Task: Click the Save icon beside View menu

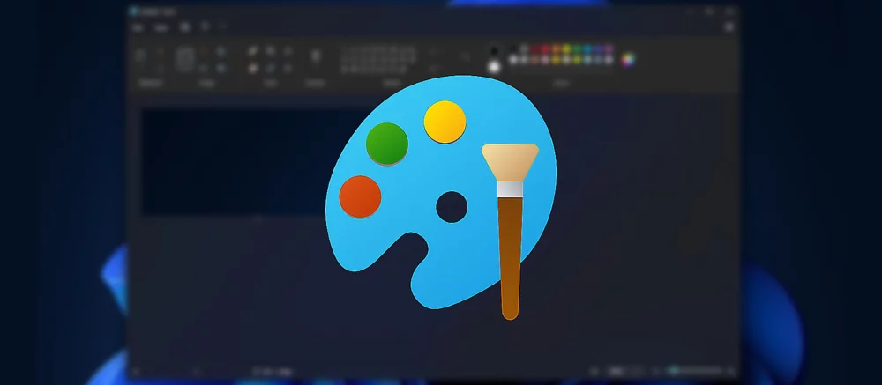Action: pos(185,27)
